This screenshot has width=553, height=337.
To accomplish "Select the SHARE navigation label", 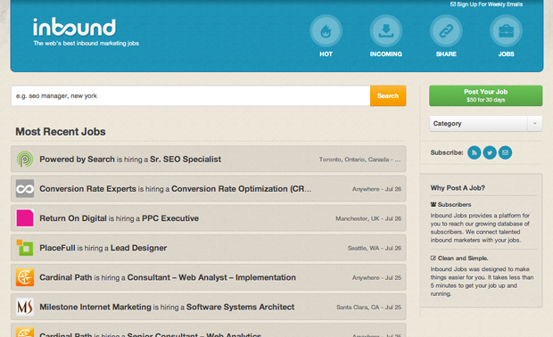I will [446, 53].
